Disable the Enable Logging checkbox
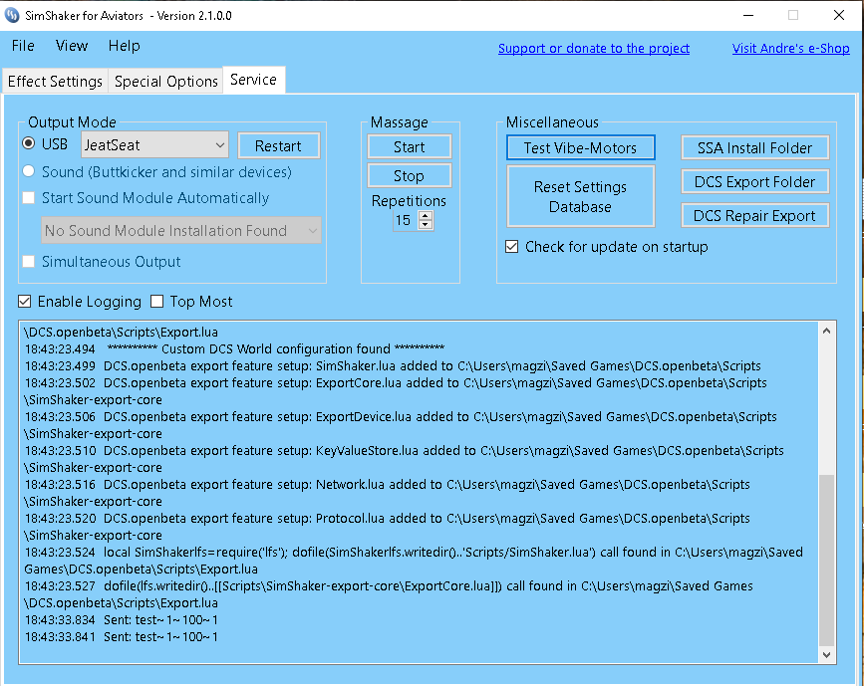Screen dimensions: 864x686 click(x=24, y=301)
